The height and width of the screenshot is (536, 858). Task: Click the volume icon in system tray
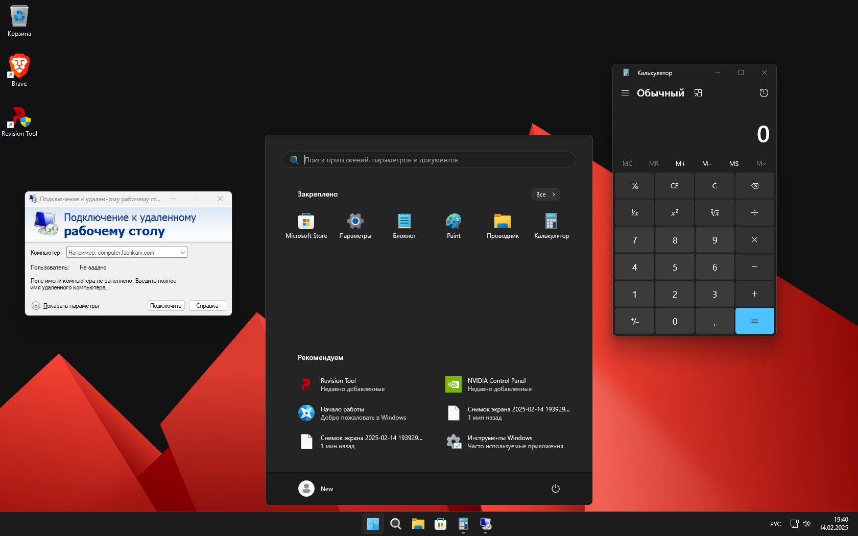pos(806,524)
